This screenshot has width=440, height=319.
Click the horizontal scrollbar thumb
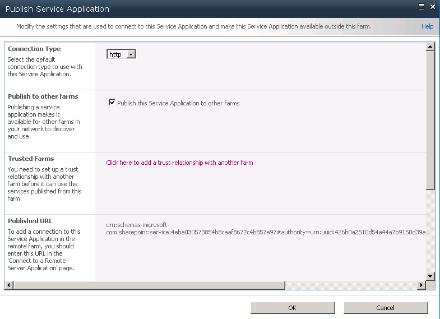pos(149,285)
